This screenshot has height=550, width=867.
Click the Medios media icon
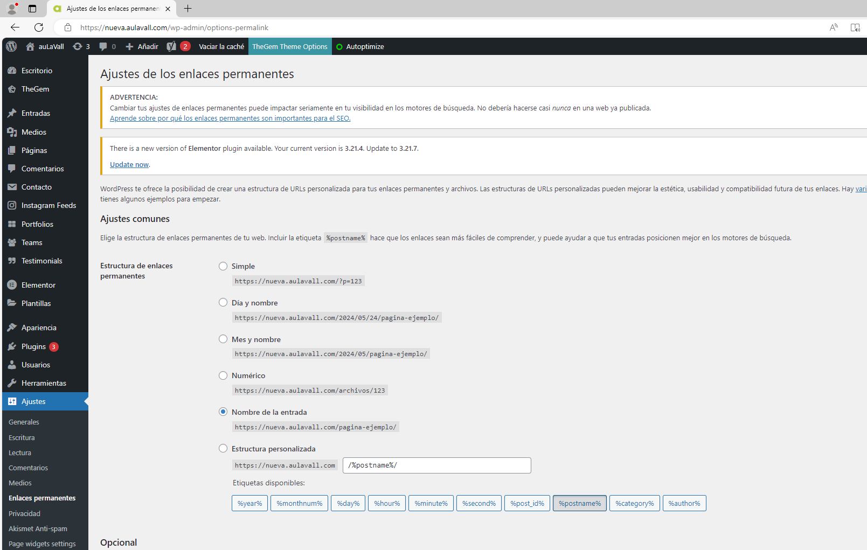(12, 132)
